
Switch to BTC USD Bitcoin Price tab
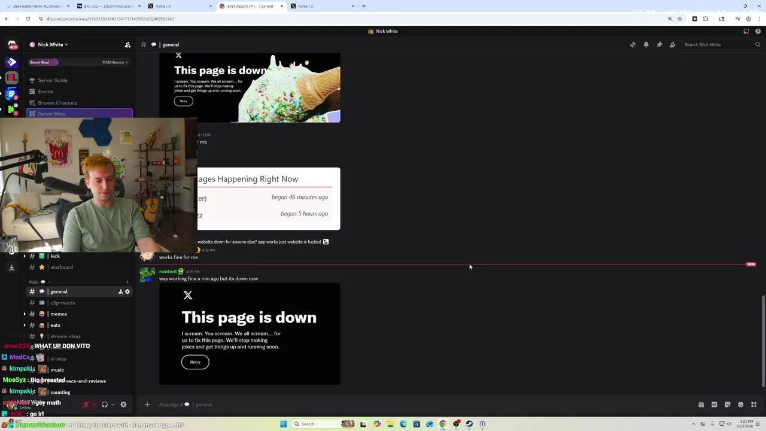click(x=108, y=6)
